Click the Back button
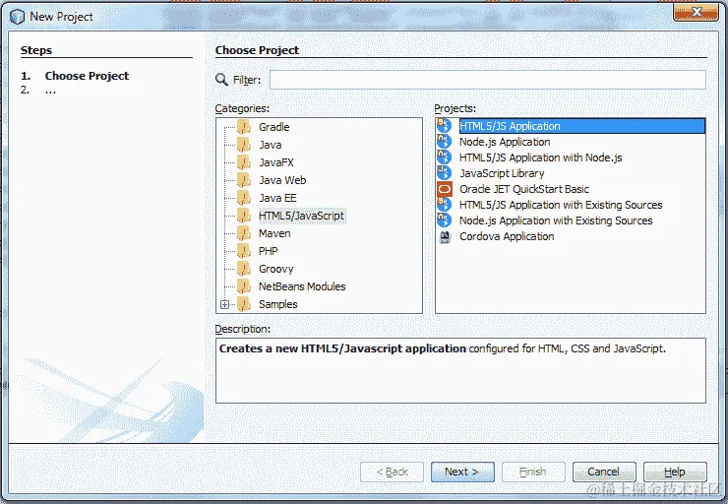Image resolution: width=728 pixels, height=504 pixels. tap(392, 472)
